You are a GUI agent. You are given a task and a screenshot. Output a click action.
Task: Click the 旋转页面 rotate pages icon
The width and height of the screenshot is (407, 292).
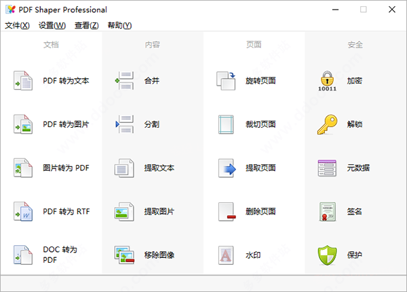point(226,81)
